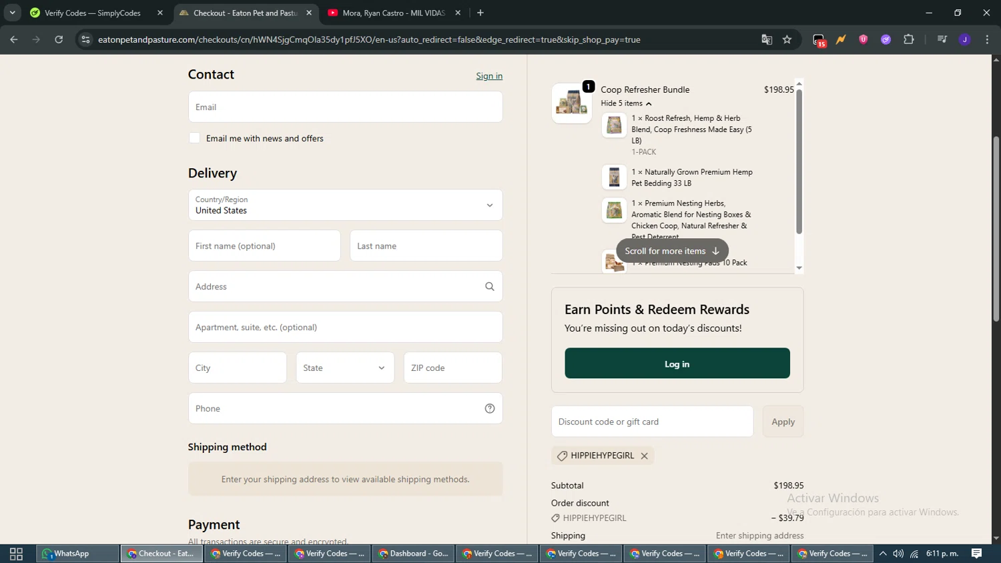
Task: Open a new browser tab with plus
Action: [x=480, y=13]
